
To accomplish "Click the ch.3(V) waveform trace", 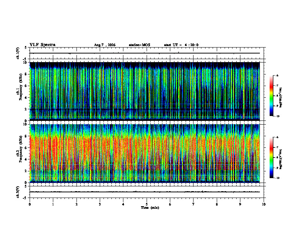I will (145, 192).
